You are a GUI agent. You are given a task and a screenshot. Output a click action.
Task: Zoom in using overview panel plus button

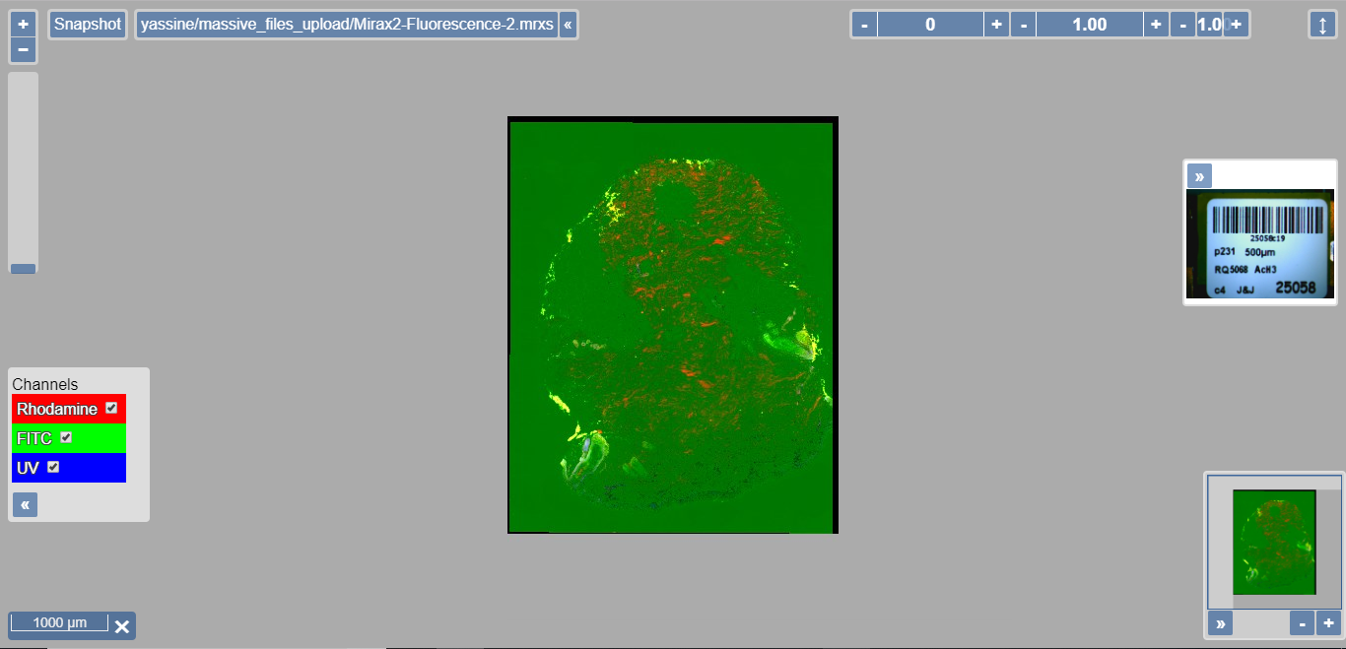tap(1328, 623)
